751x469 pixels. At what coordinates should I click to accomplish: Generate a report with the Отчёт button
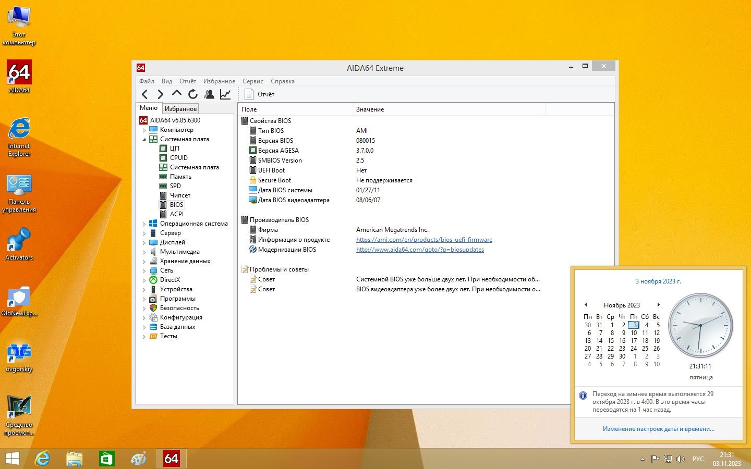click(260, 94)
